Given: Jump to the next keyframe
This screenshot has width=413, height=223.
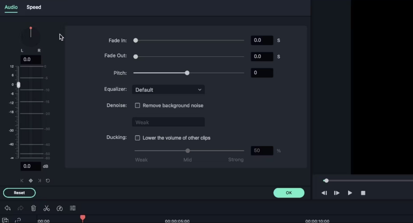Looking at the screenshot, I should pyautogui.click(x=39, y=181).
